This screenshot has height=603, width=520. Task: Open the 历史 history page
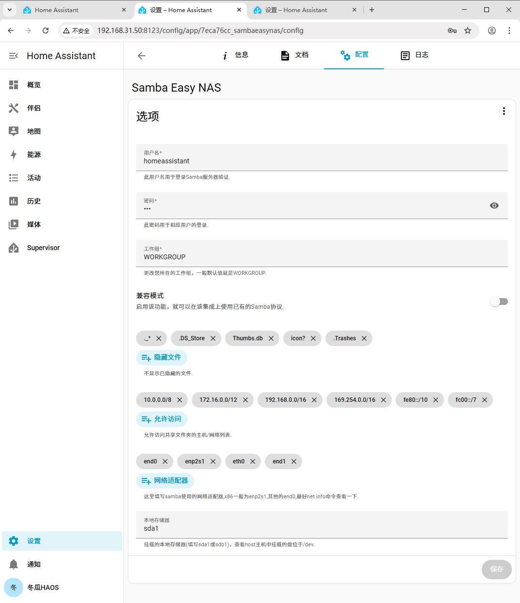(62, 201)
